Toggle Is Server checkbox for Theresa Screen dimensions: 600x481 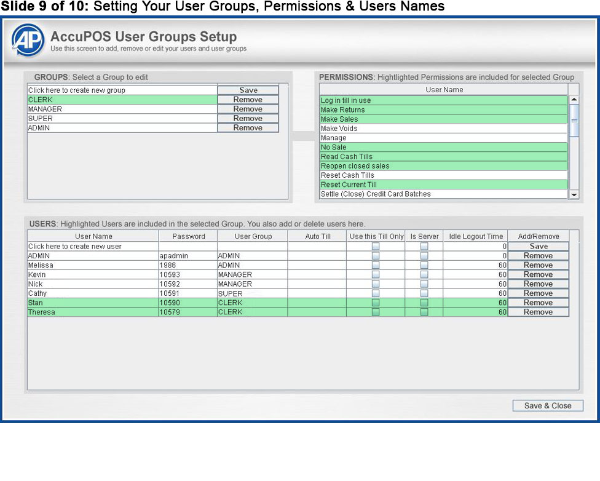click(424, 312)
